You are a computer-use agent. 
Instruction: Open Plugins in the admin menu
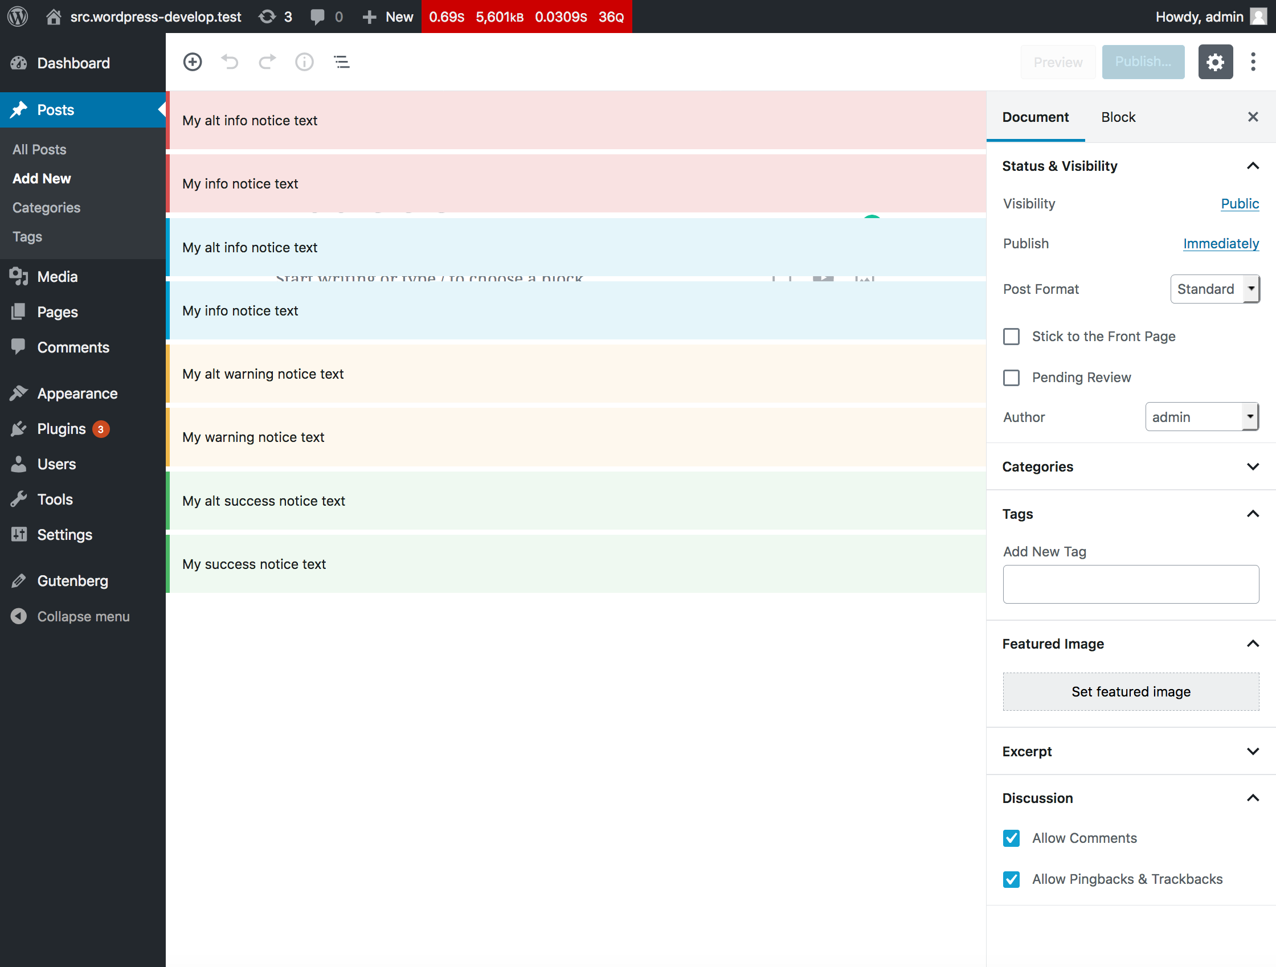tap(61, 429)
